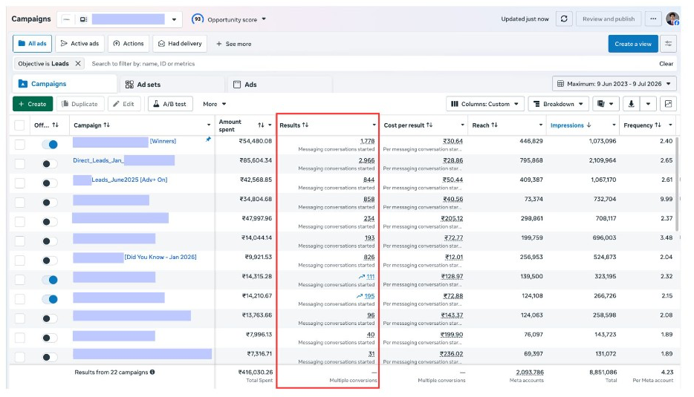Click pin icon on Winners campaign

[208, 140]
